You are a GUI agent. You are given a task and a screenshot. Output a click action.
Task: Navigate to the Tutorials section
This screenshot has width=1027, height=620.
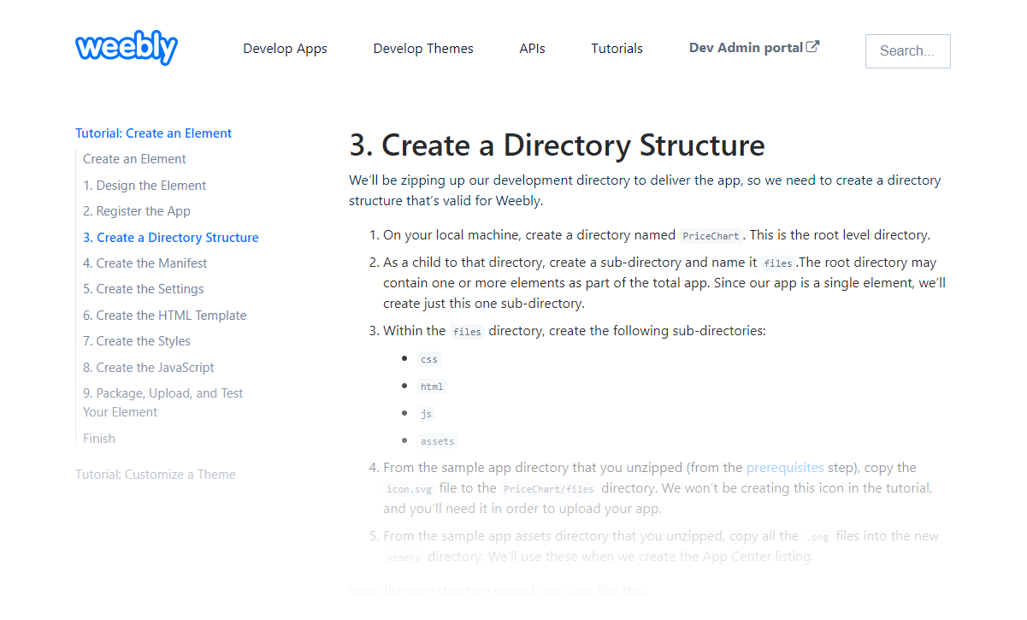(617, 49)
